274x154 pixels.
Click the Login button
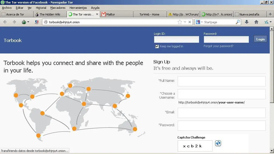[260, 39]
